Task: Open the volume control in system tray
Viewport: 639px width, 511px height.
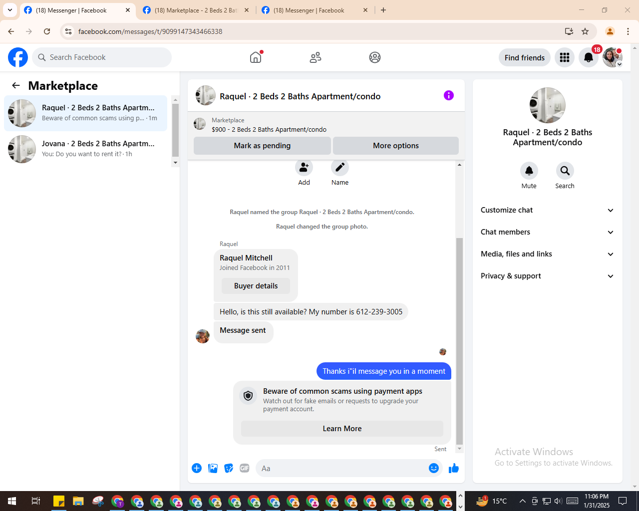Action: point(558,501)
